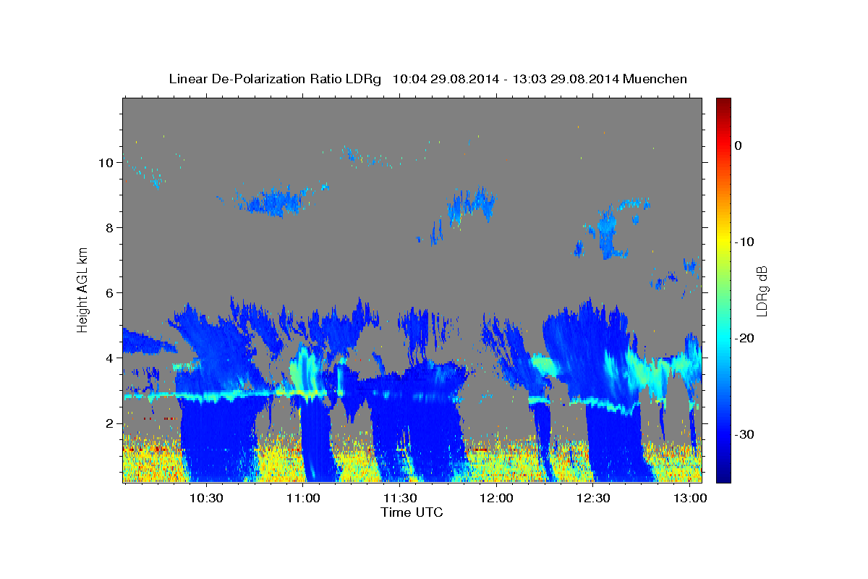
Task: Click the plot title 'Linear De-Polarization Ratio LDRg'
Action: coord(274,79)
